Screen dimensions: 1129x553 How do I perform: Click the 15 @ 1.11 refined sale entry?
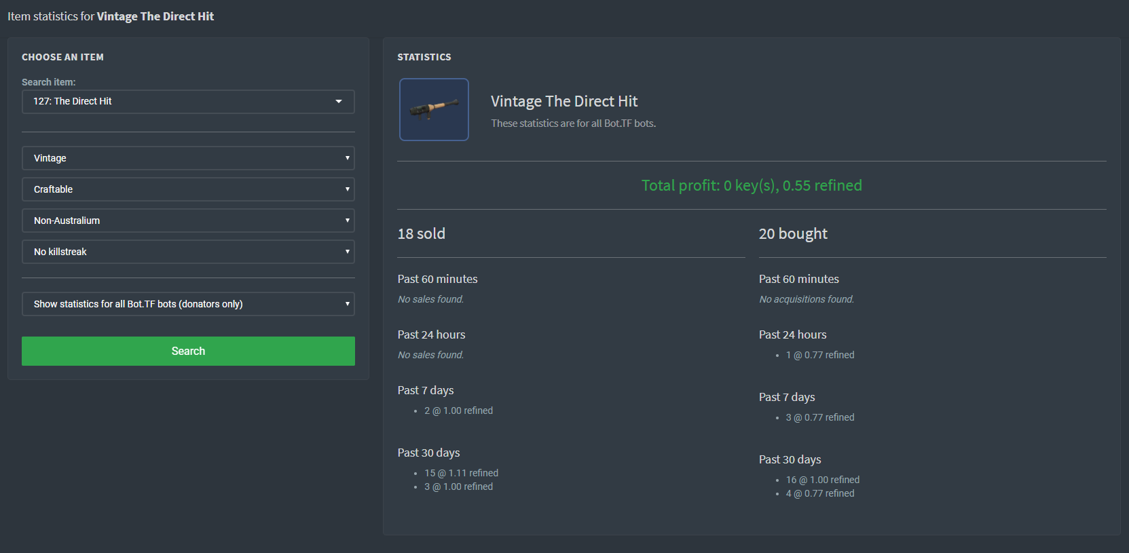(462, 473)
